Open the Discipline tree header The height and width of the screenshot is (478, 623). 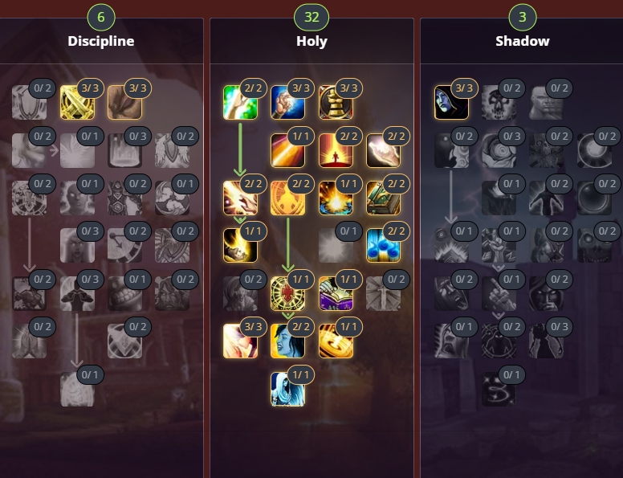tap(101, 41)
